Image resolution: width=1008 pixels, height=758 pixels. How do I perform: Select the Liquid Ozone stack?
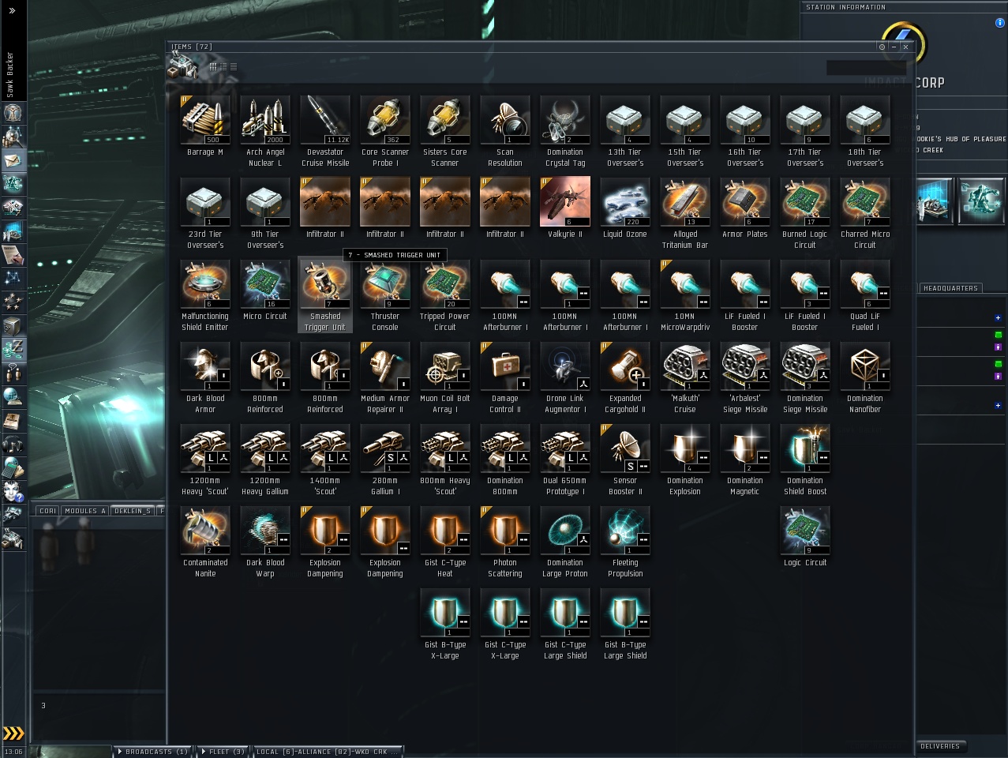[x=625, y=203]
